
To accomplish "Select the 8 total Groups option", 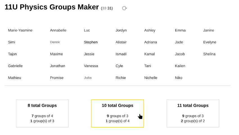I will 42,113.
